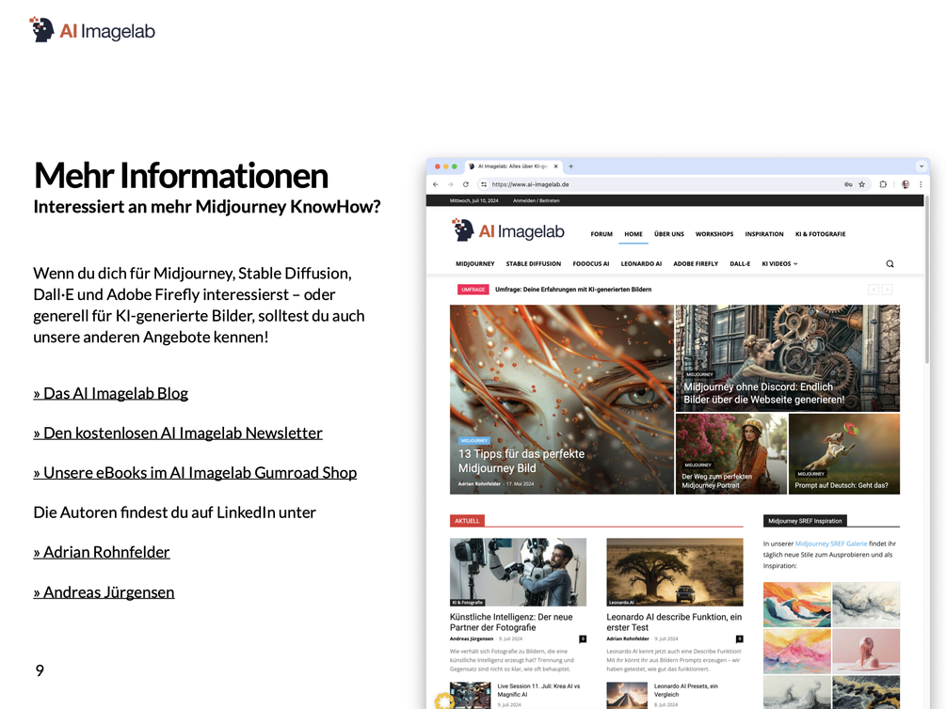Click the site info icon in address bar

pyautogui.click(x=484, y=184)
